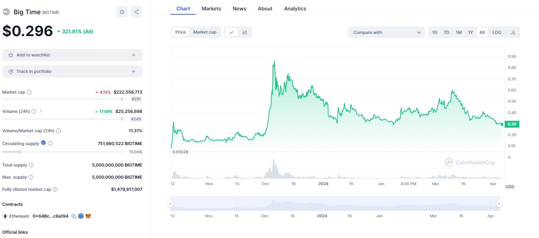The height and width of the screenshot is (238, 539).
Task: Click the 11.31% Volume/Market cap value
Action: (135, 131)
